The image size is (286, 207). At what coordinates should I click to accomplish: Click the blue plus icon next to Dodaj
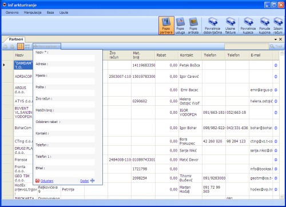click(x=93, y=181)
